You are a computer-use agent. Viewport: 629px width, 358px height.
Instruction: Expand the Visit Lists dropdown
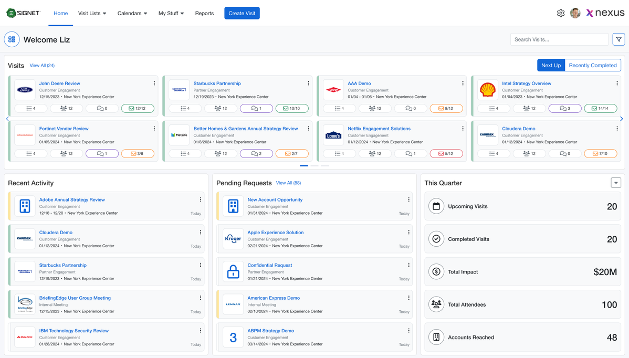(x=92, y=13)
